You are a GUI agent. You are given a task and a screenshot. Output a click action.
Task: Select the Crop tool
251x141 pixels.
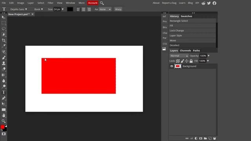coord(4,40)
